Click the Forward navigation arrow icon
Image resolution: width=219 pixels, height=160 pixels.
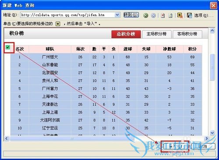click(153, 15)
